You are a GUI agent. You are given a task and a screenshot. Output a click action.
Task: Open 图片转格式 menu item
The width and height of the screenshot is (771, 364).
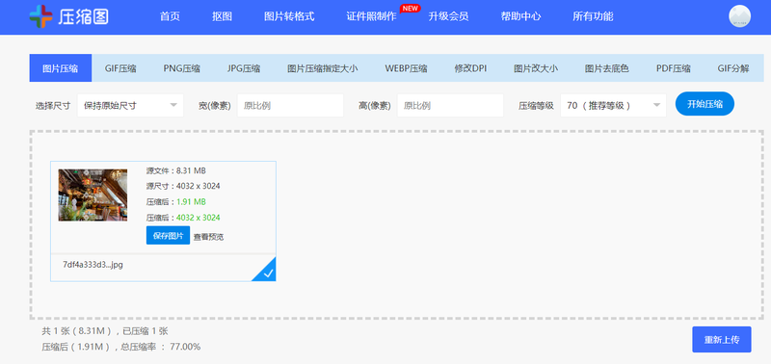click(x=289, y=16)
